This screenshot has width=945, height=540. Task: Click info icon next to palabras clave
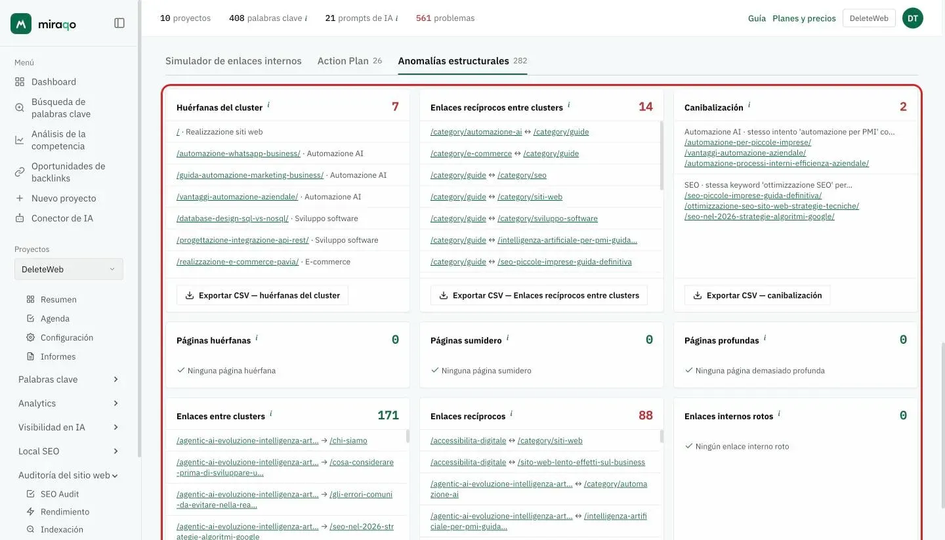306,18
